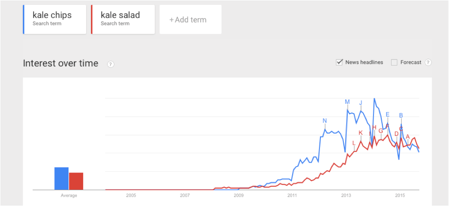Open news headline marker N
This screenshot has width=449, height=206.
click(x=325, y=121)
